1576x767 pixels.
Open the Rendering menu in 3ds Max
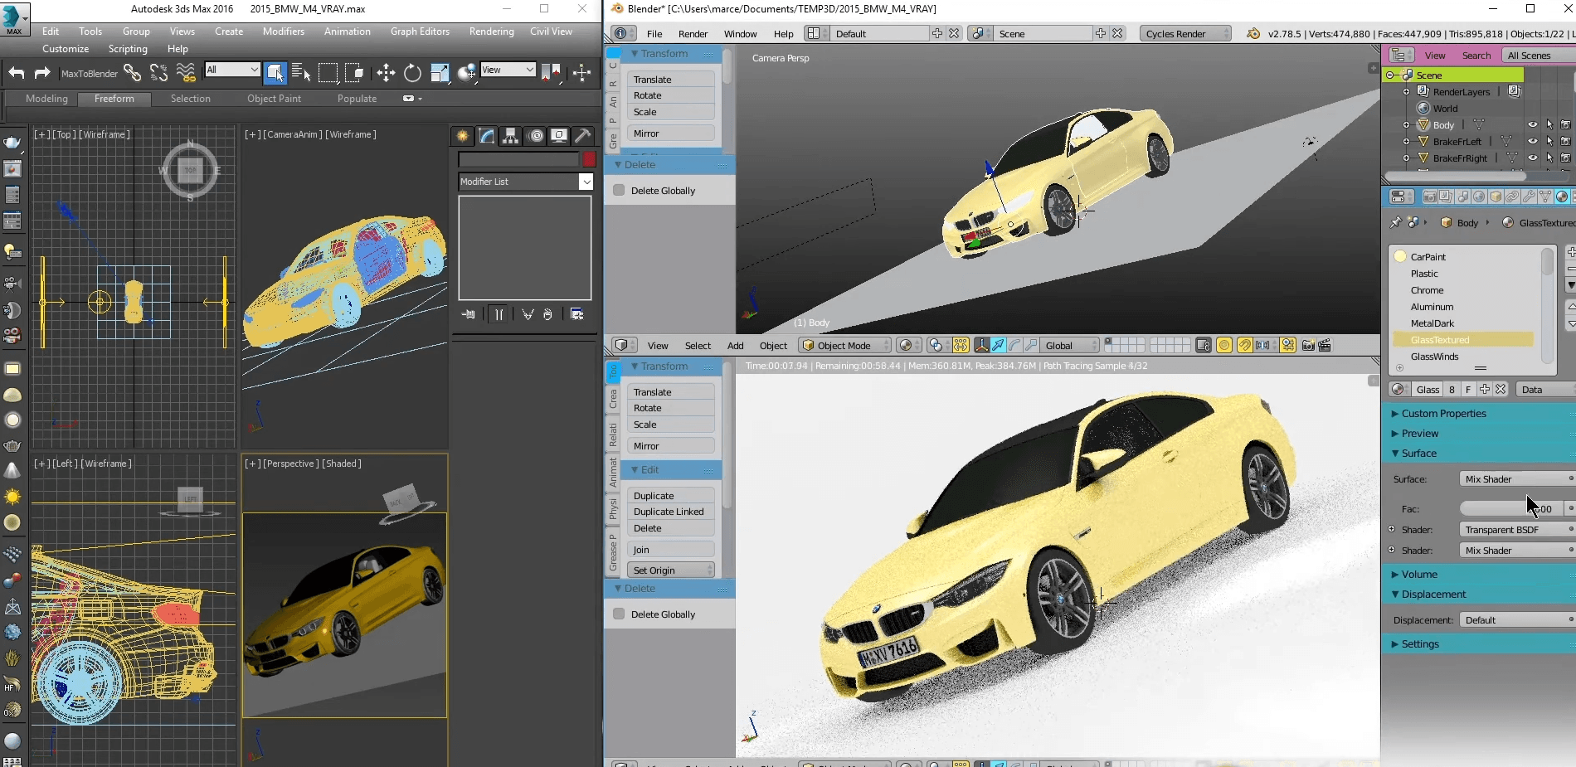pos(491,32)
